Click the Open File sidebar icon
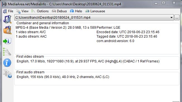 click(8, 19)
